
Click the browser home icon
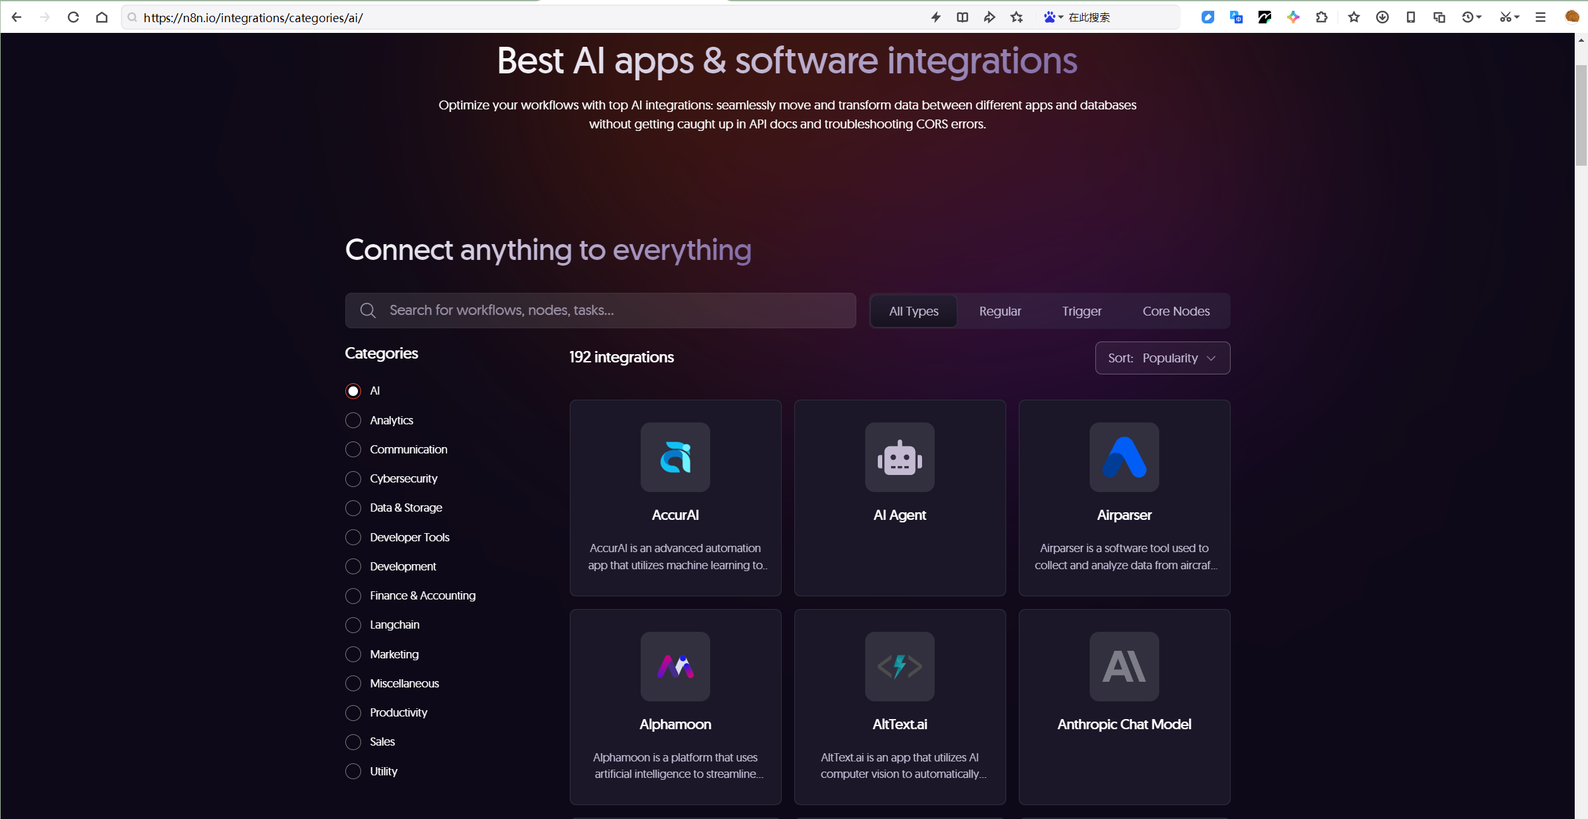click(x=102, y=17)
